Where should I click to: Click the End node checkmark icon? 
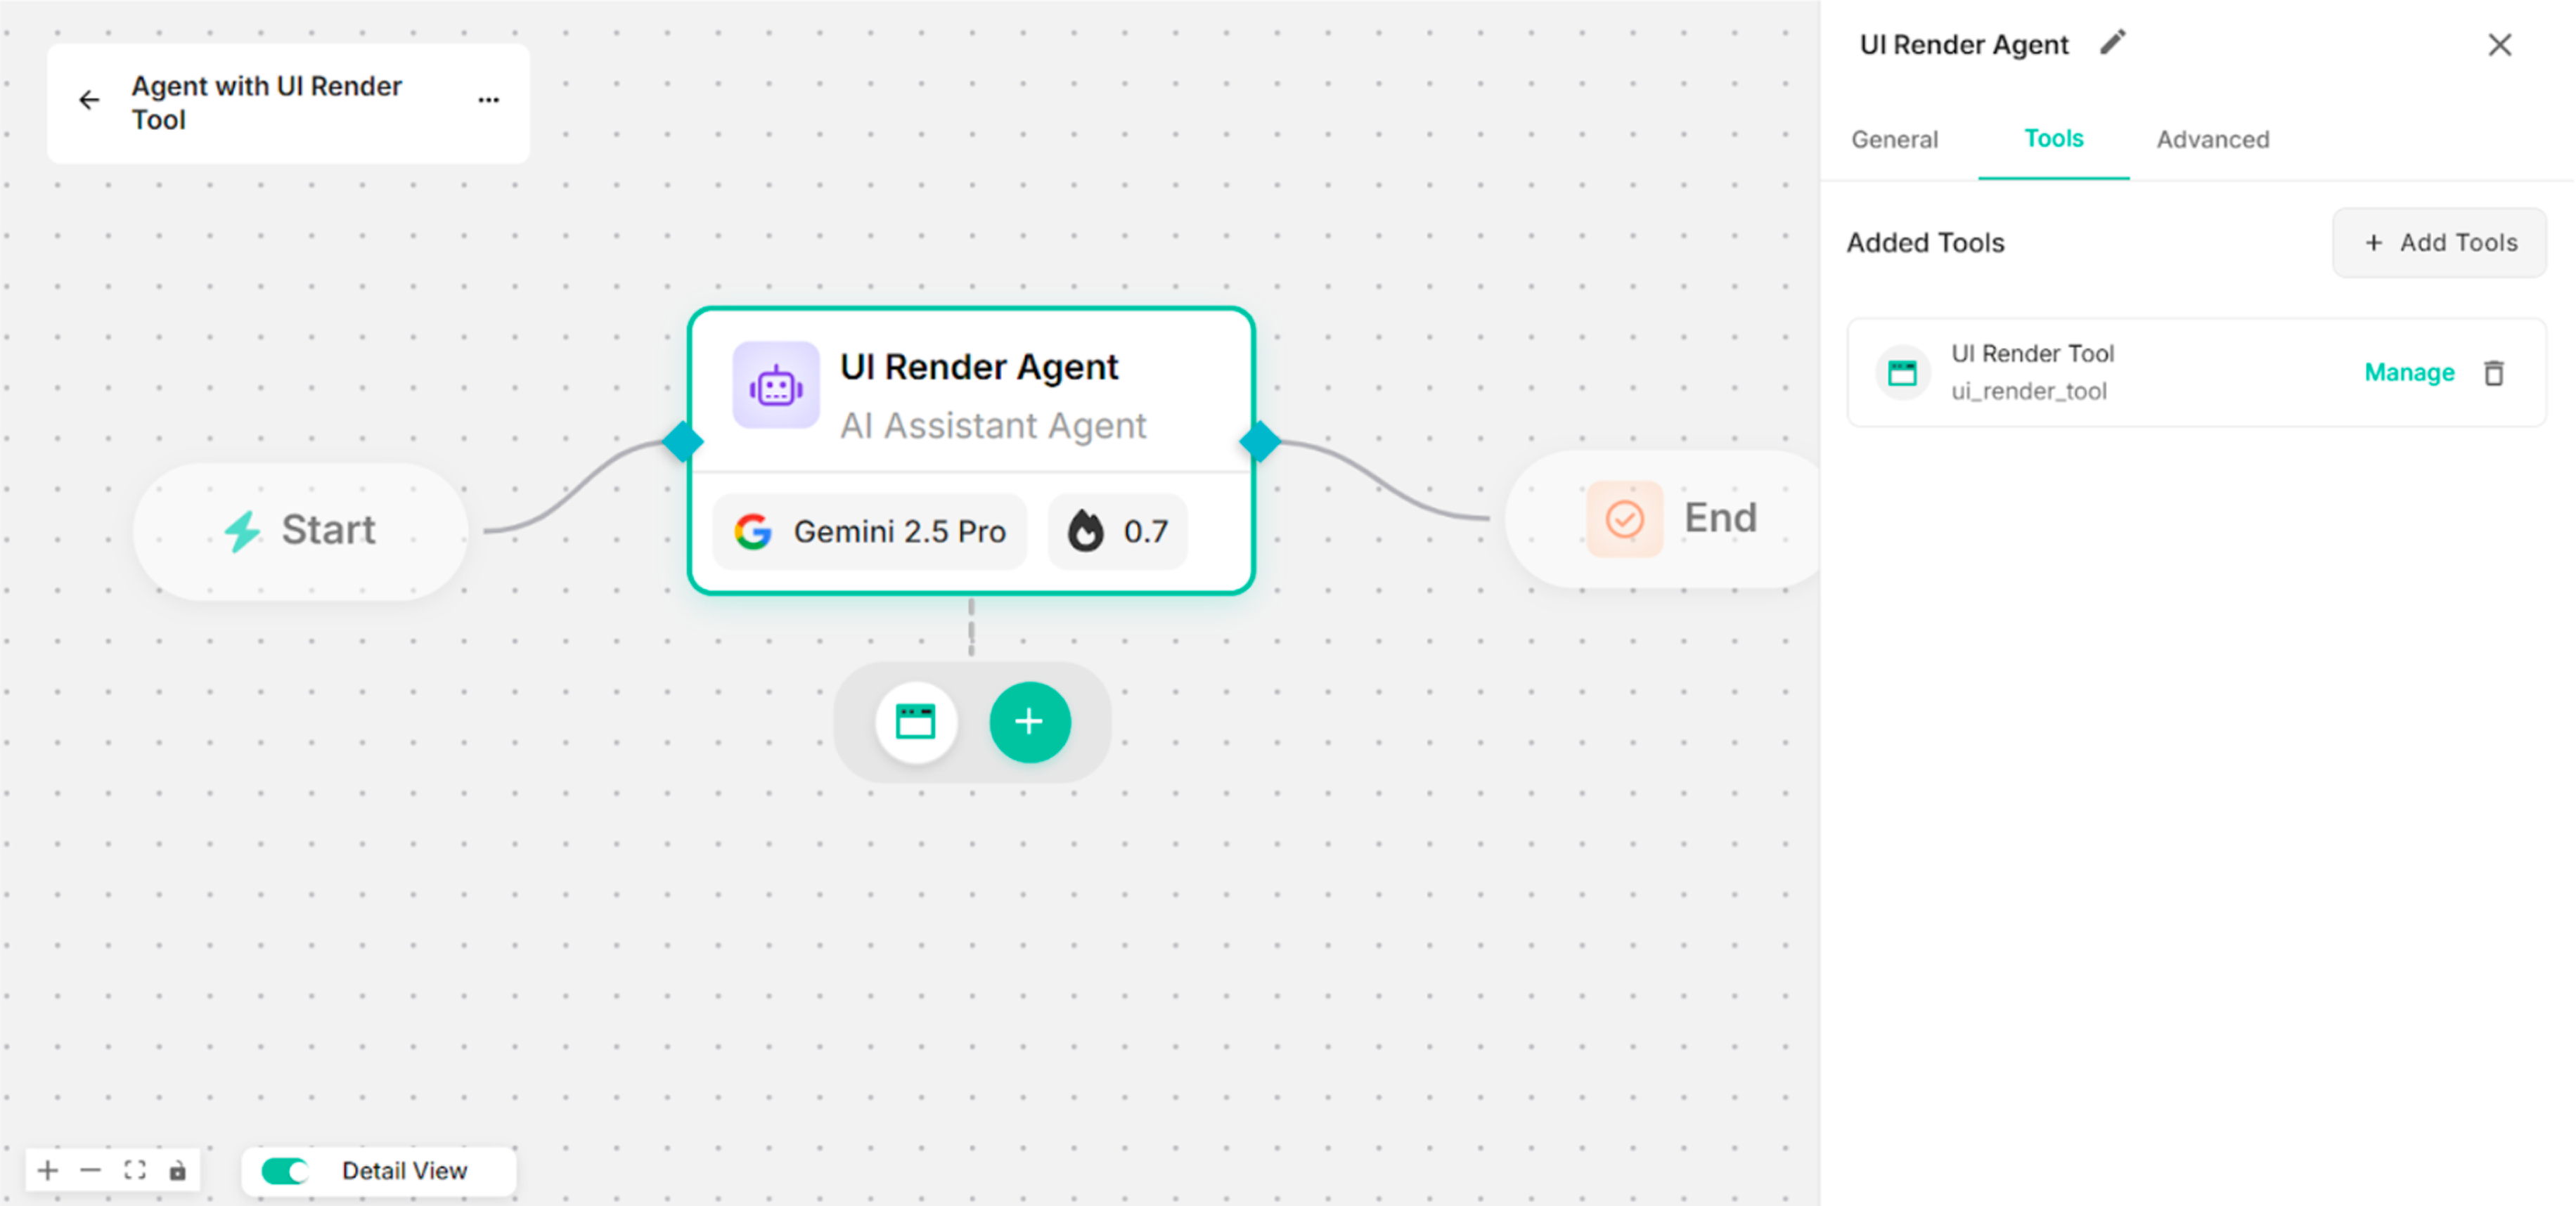pyautogui.click(x=1624, y=518)
